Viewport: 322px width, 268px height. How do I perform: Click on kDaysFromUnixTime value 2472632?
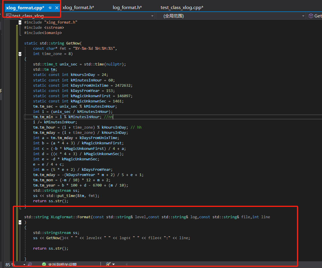[x=123, y=86]
